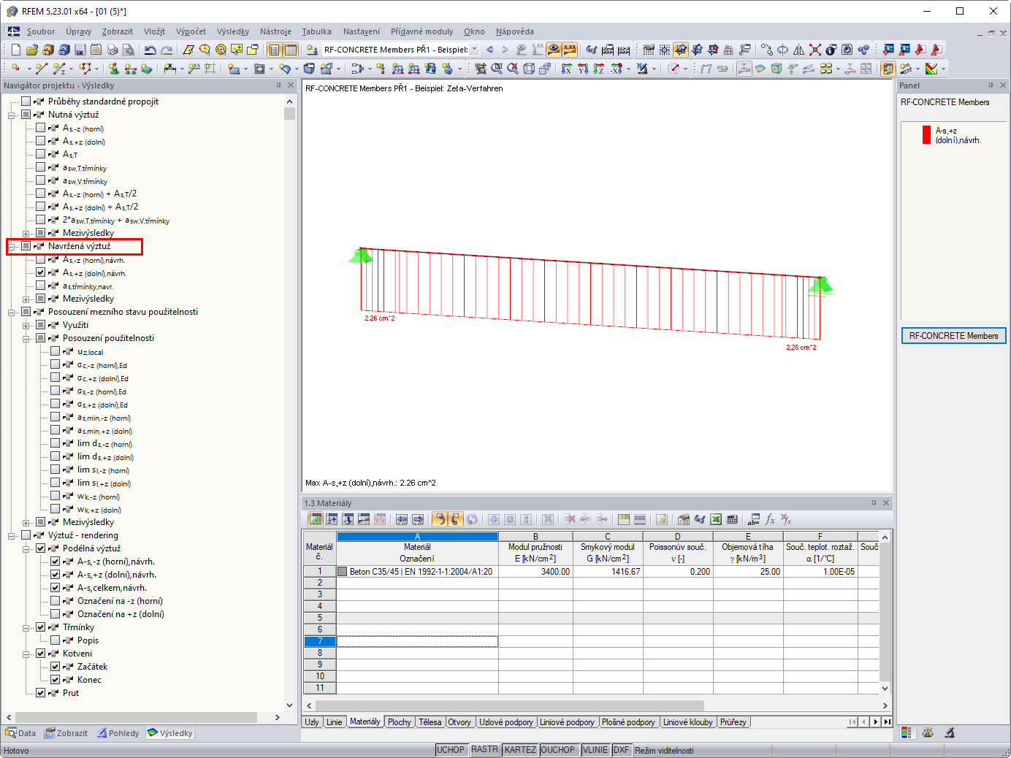Enable the Popis checkbox under Třmínky
The height and width of the screenshot is (758, 1011).
pos(56,640)
